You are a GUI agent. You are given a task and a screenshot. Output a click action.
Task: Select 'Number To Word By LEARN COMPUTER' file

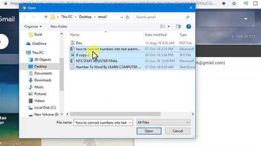[108, 67]
